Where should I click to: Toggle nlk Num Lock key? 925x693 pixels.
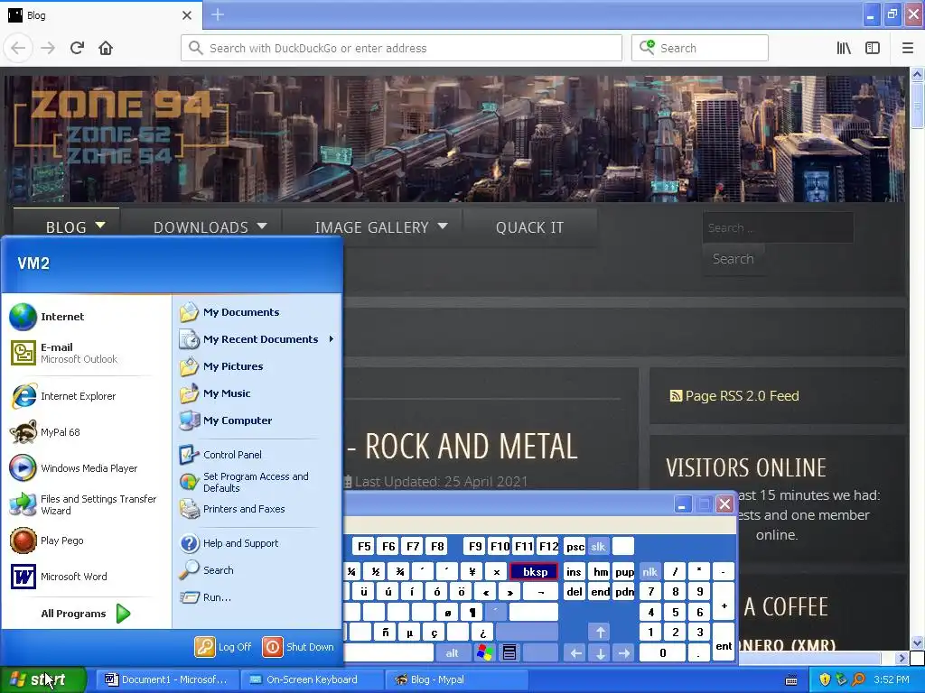[650, 571]
